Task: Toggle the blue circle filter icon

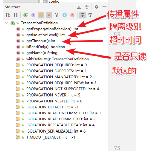Action: click(65, 15)
